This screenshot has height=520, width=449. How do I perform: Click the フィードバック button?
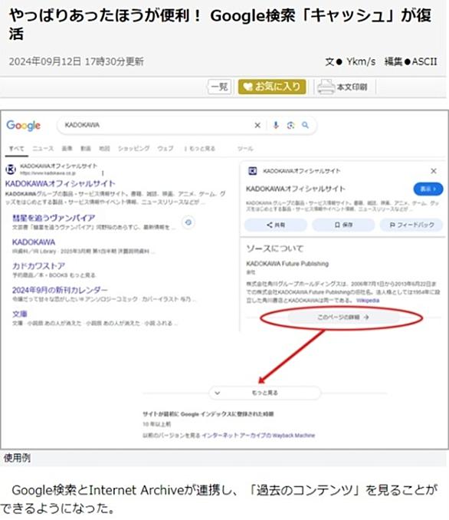[x=411, y=225]
